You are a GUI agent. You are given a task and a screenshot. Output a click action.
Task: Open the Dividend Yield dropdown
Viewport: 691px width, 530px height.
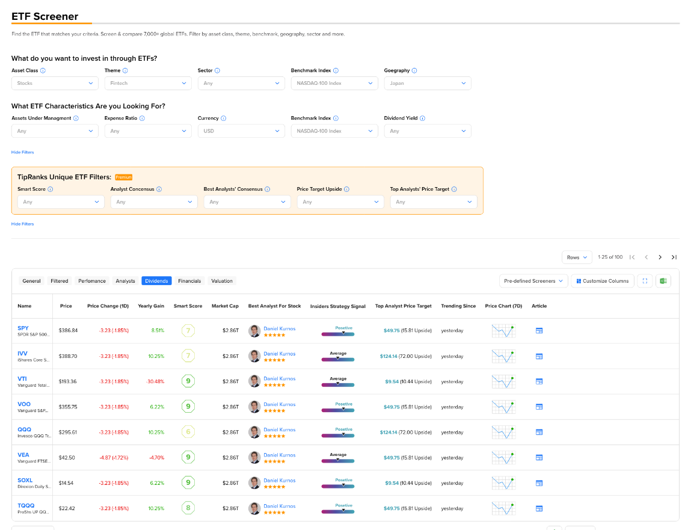[428, 131]
